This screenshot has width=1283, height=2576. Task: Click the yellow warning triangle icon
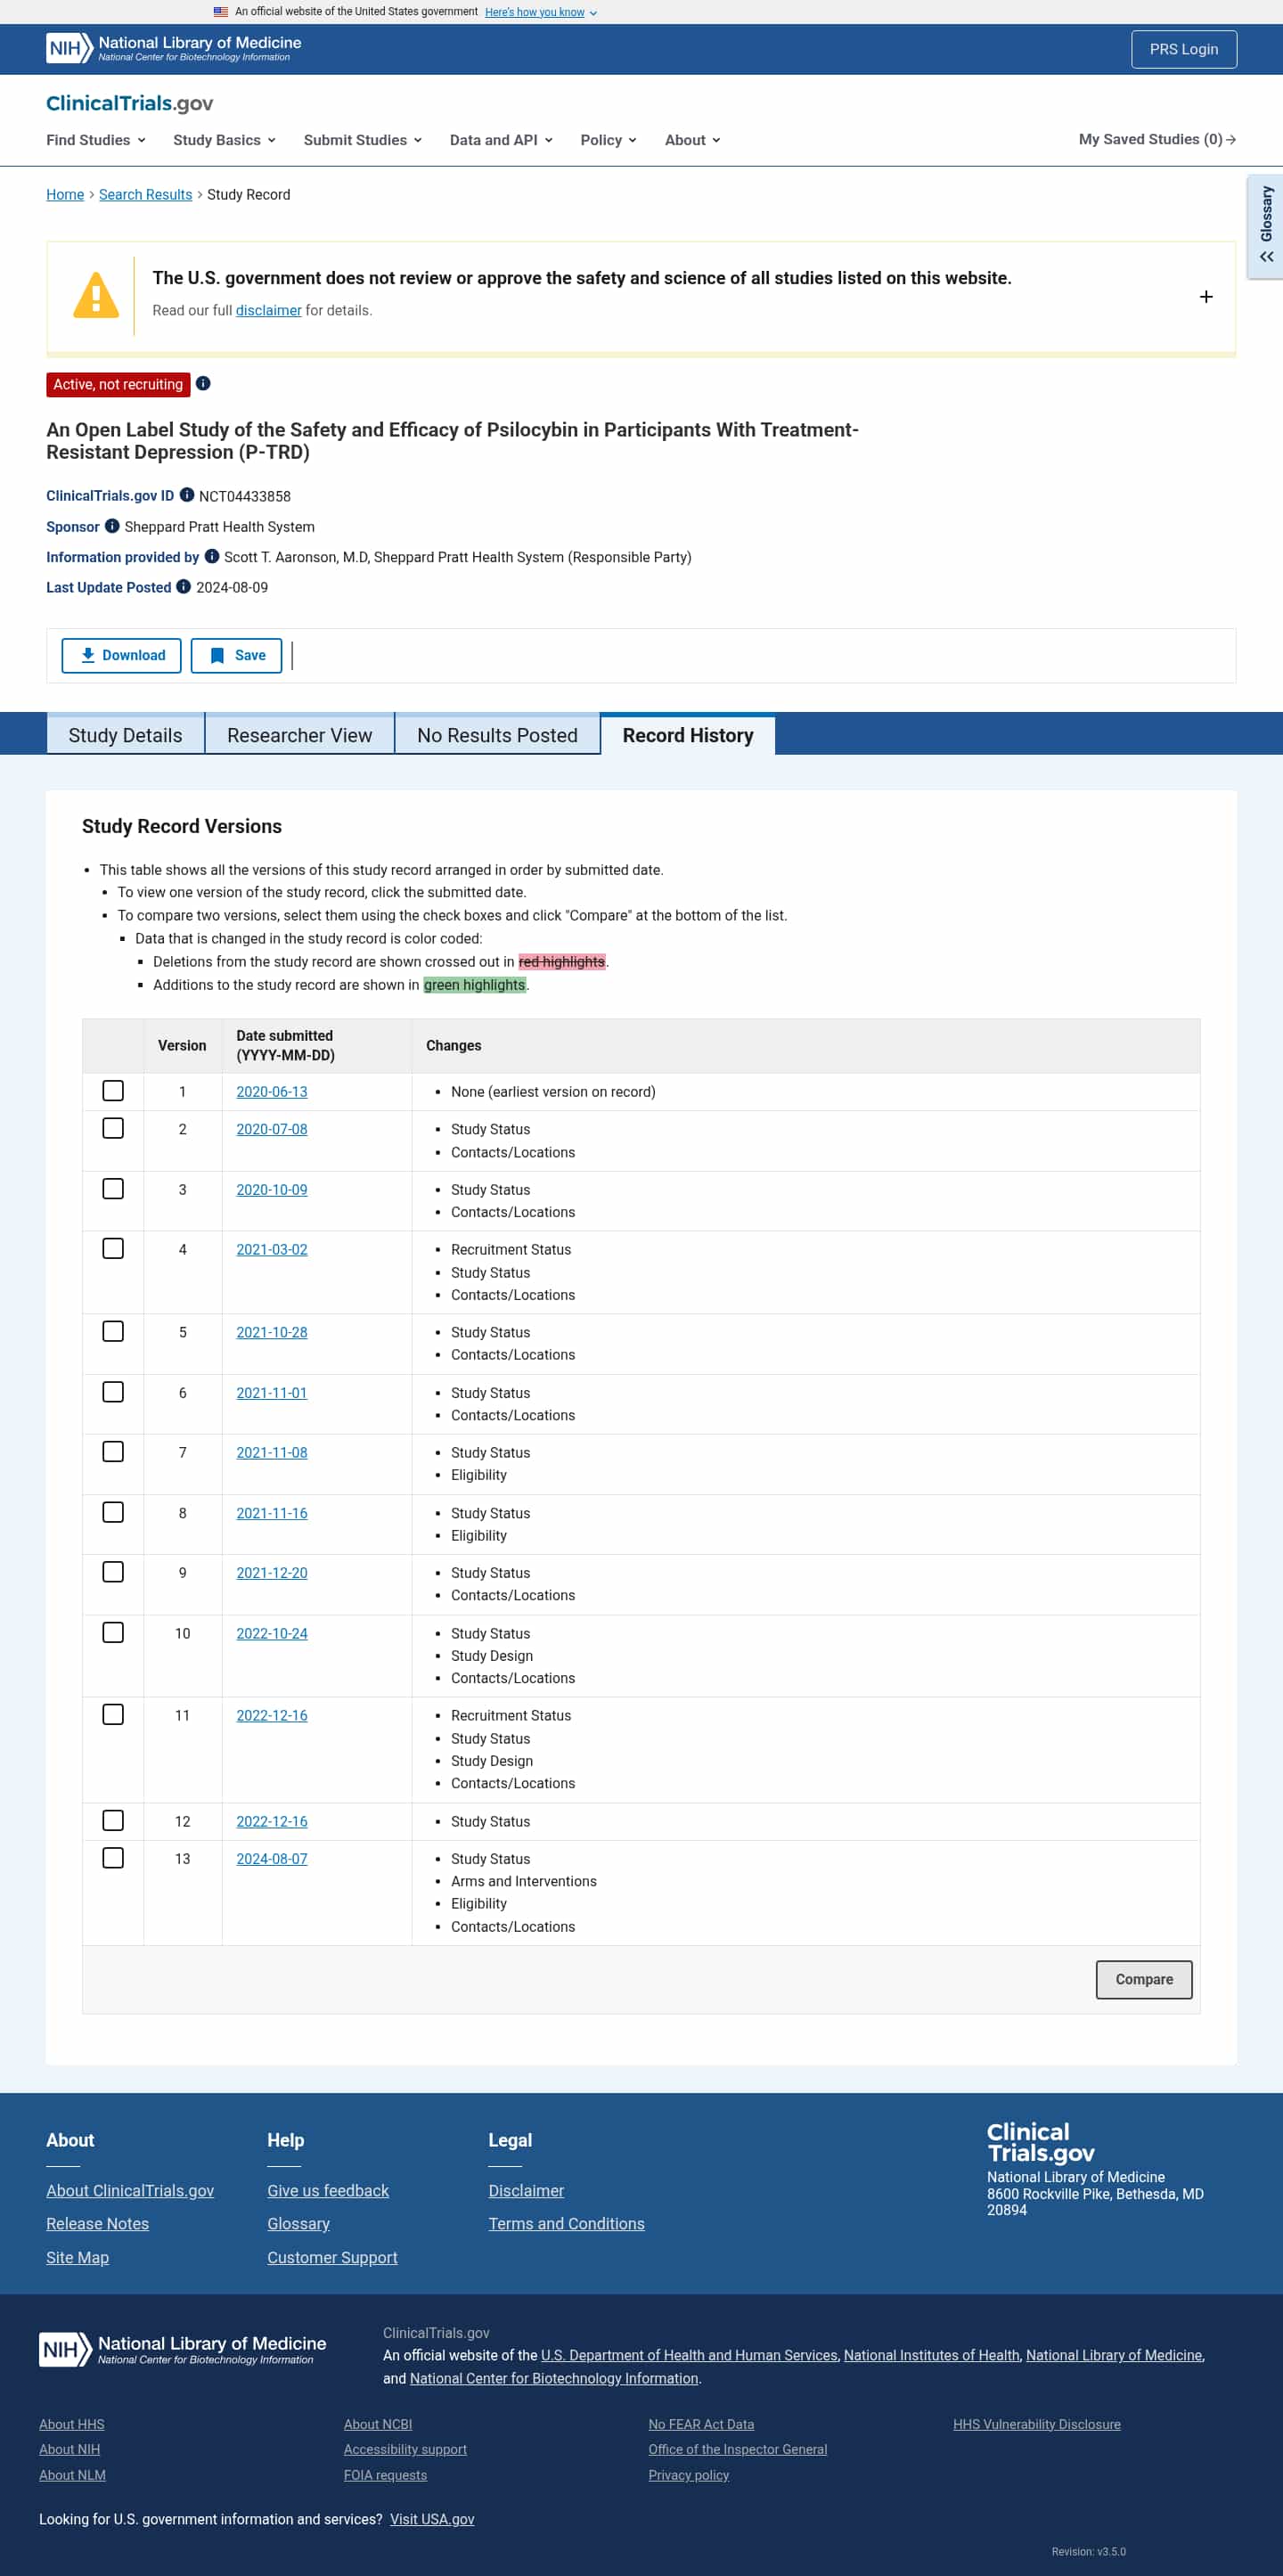coord(96,296)
